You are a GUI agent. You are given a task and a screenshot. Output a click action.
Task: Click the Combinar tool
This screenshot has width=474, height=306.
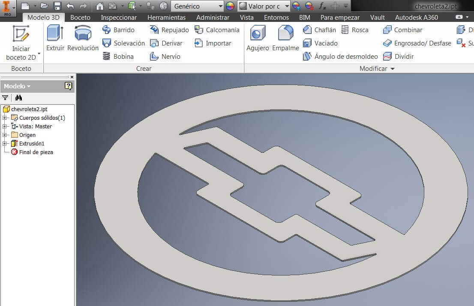(402, 30)
